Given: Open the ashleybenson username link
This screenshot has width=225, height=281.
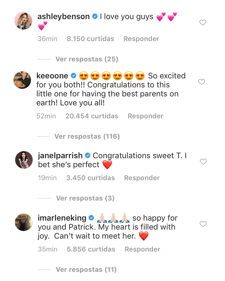Looking at the screenshot, I should [x=64, y=17].
